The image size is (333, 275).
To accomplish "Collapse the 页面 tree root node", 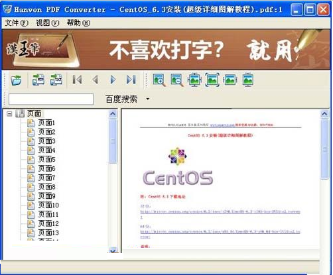I will [x=9, y=114].
